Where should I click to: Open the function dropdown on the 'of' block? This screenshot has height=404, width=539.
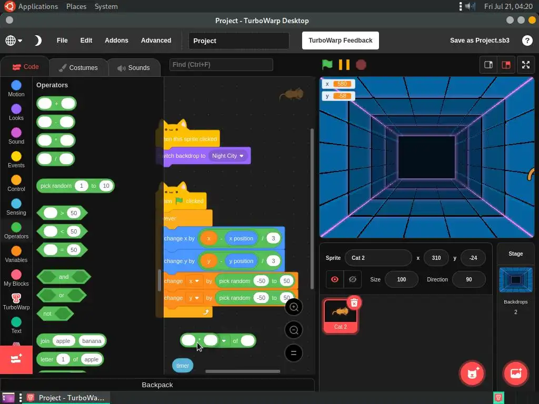tap(224, 341)
